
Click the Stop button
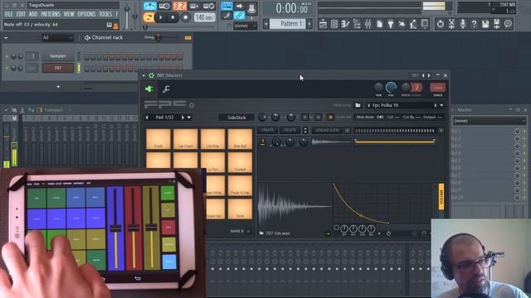tap(173, 17)
